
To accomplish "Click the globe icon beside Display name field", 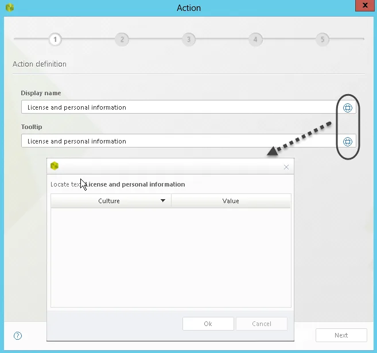I will (347, 107).
